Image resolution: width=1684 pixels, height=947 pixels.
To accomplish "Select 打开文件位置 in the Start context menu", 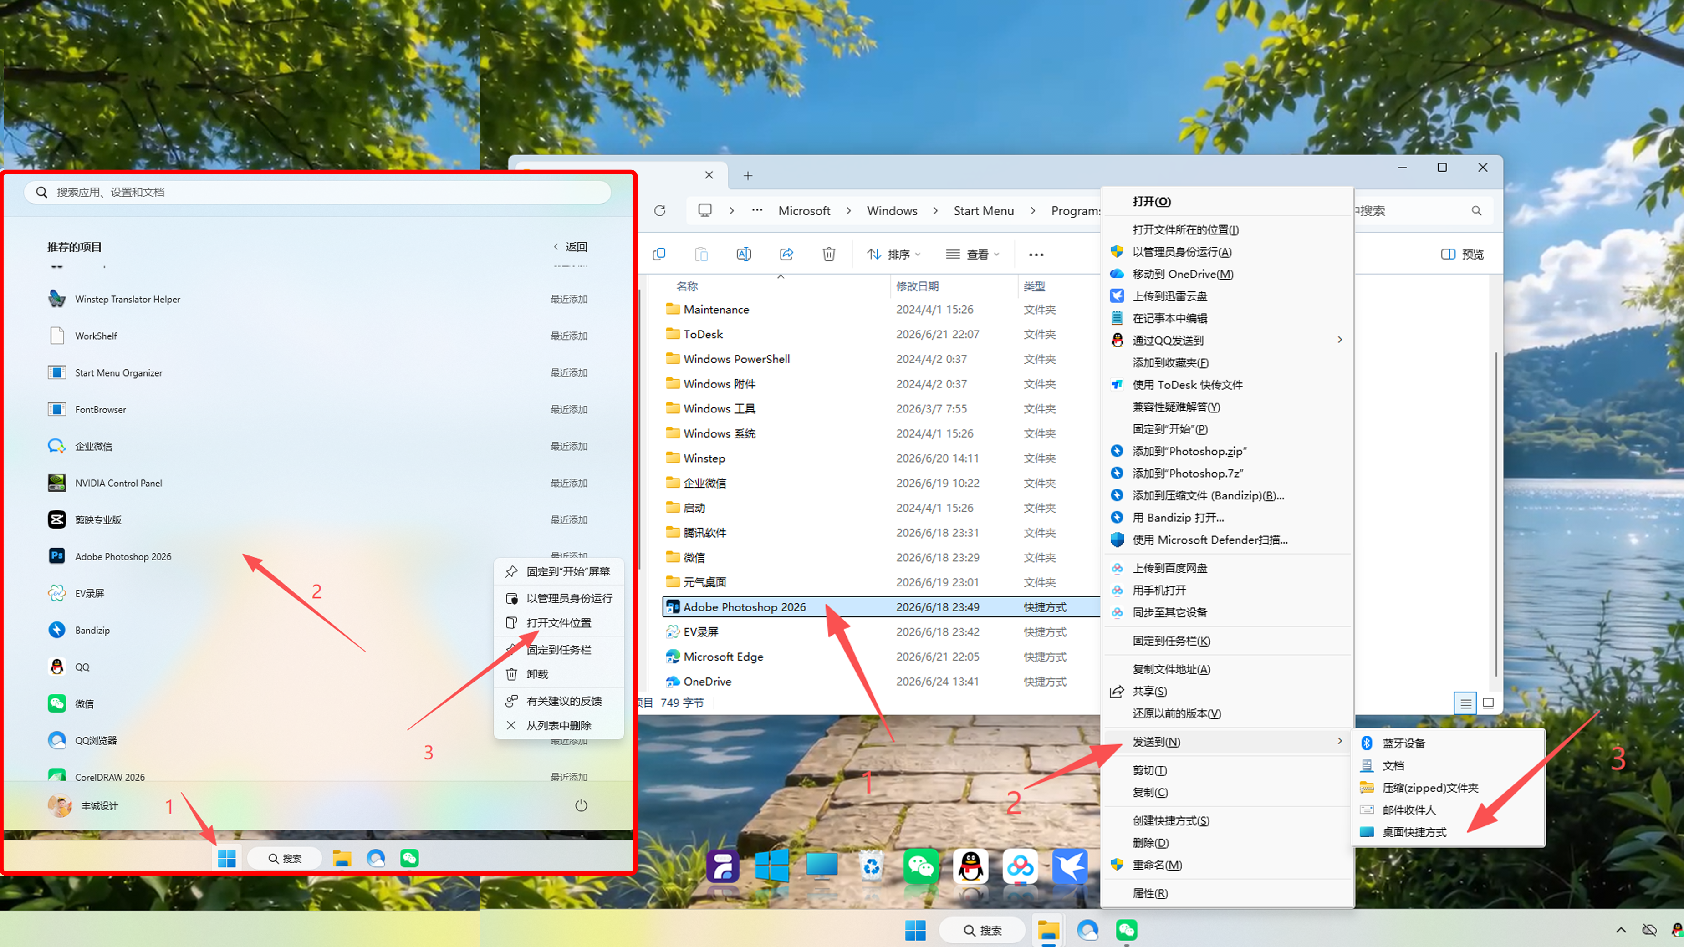I will 559,623.
